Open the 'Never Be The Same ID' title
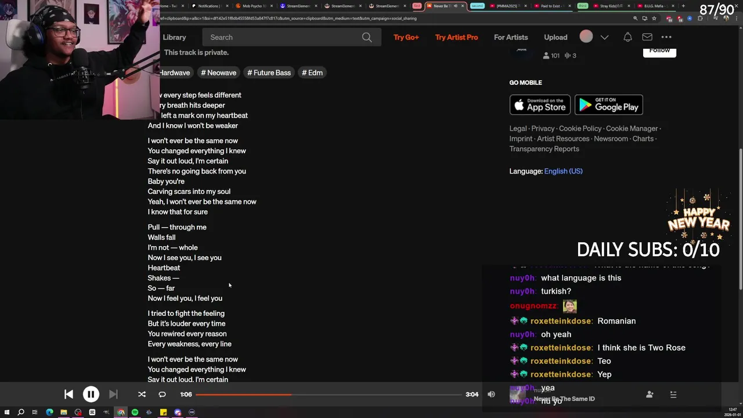743x418 pixels. pyautogui.click(x=564, y=399)
